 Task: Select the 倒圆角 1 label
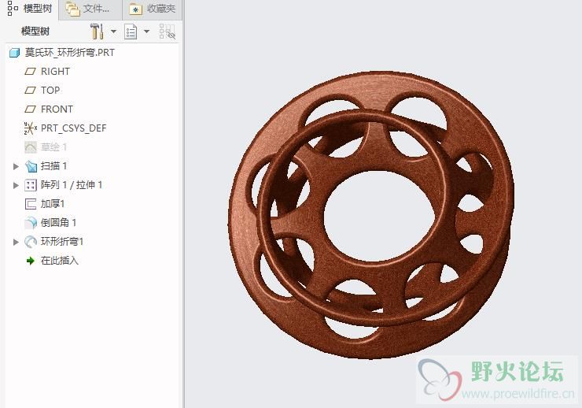(59, 223)
